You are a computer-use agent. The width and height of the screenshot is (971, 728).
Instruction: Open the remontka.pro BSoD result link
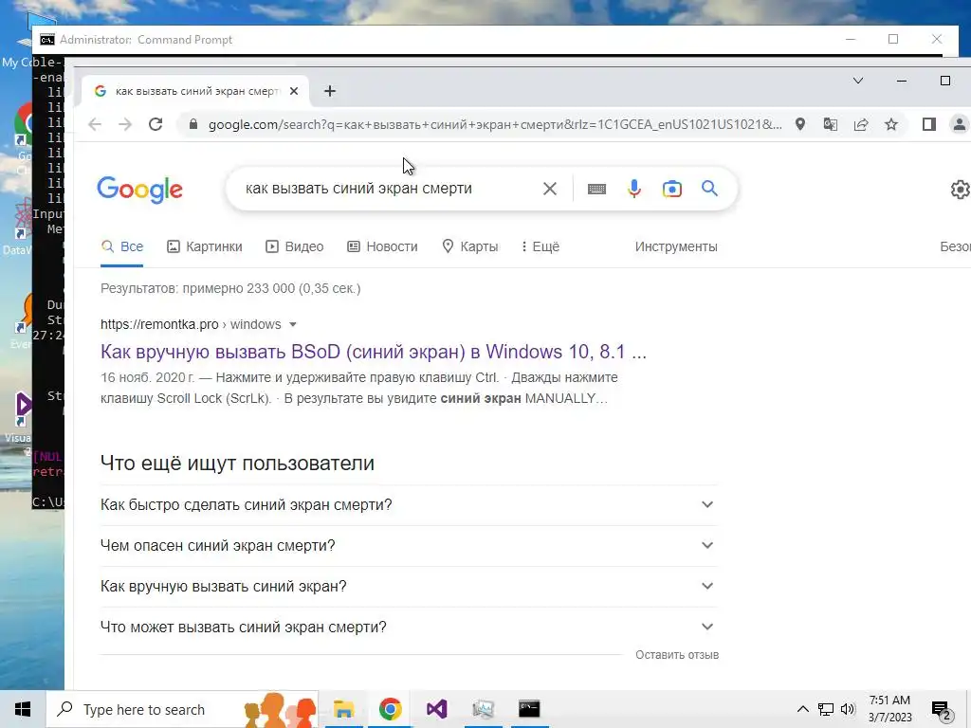pyautogui.click(x=374, y=352)
